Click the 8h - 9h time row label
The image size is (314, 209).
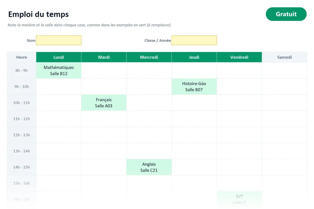pyautogui.click(x=21, y=71)
